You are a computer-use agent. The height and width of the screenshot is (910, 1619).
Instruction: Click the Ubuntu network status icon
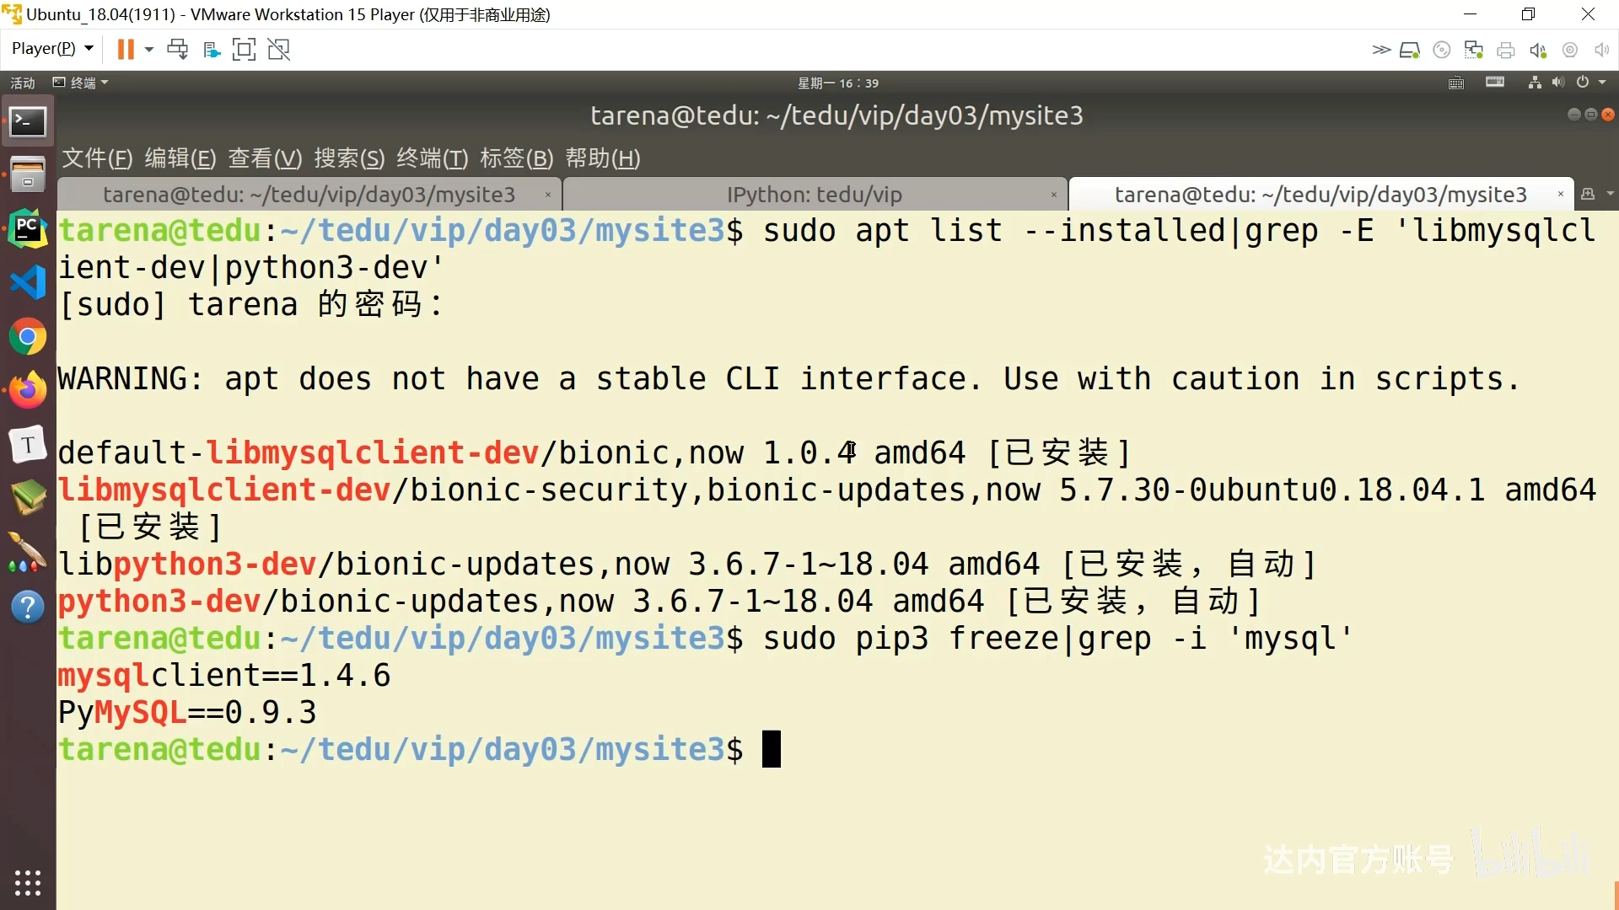[x=1535, y=82]
